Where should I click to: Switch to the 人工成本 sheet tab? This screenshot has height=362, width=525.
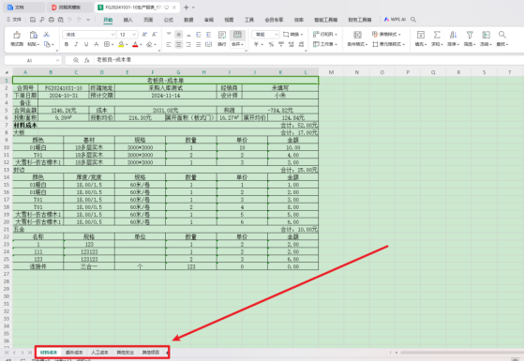click(x=99, y=353)
